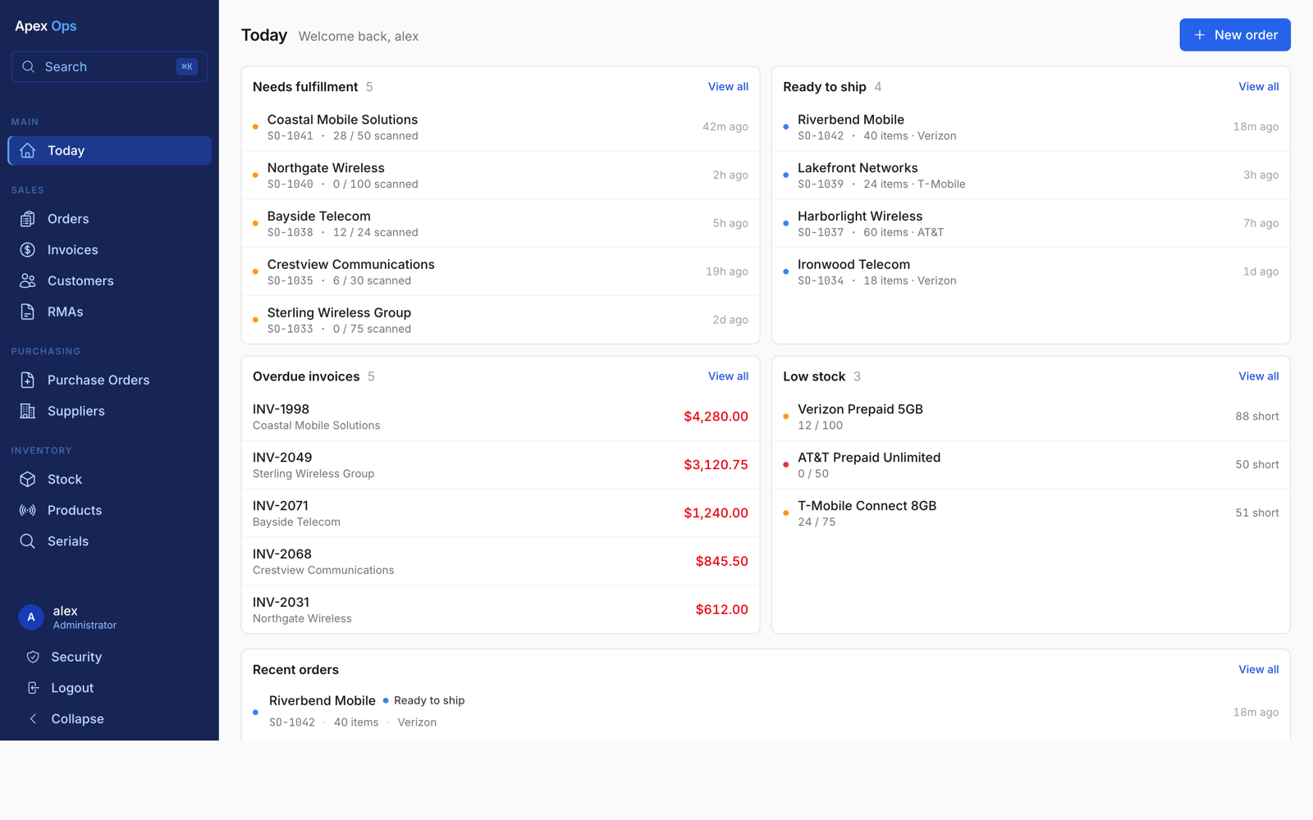Screen dimensions: 1313x820
Task: Select T-Mobile Connect 8GB low stock item
Action: coord(1031,513)
